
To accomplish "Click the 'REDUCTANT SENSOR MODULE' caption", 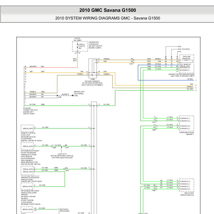I will [187, 194].
